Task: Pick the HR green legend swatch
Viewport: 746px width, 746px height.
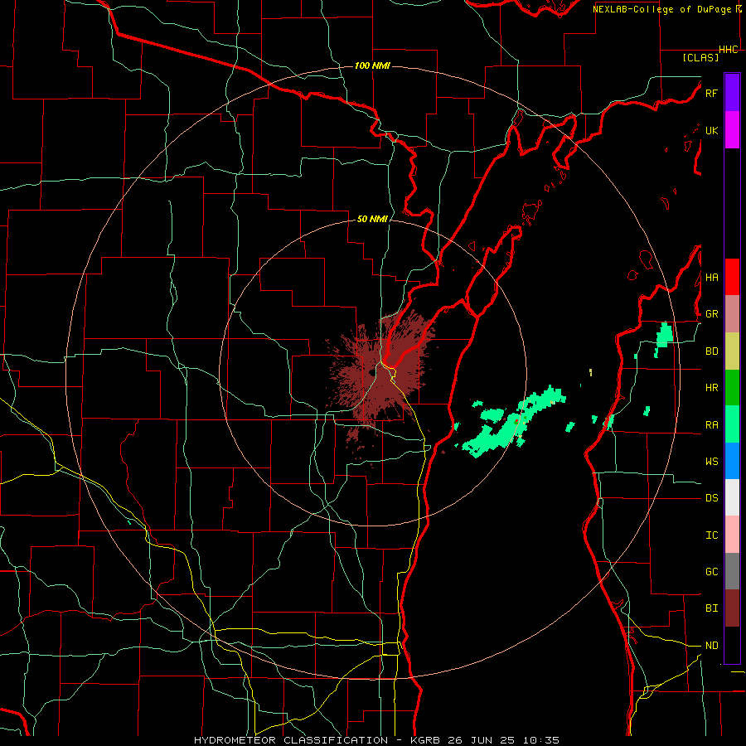Action: (732, 388)
